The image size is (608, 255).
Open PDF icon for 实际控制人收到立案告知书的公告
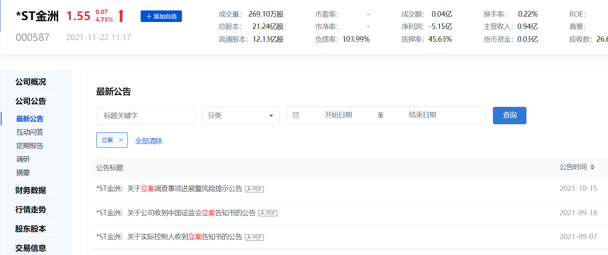tap(254, 237)
